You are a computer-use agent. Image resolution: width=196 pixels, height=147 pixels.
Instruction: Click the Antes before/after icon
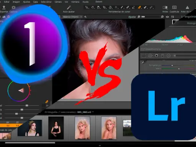pyautogui.click(x=165, y=8)
